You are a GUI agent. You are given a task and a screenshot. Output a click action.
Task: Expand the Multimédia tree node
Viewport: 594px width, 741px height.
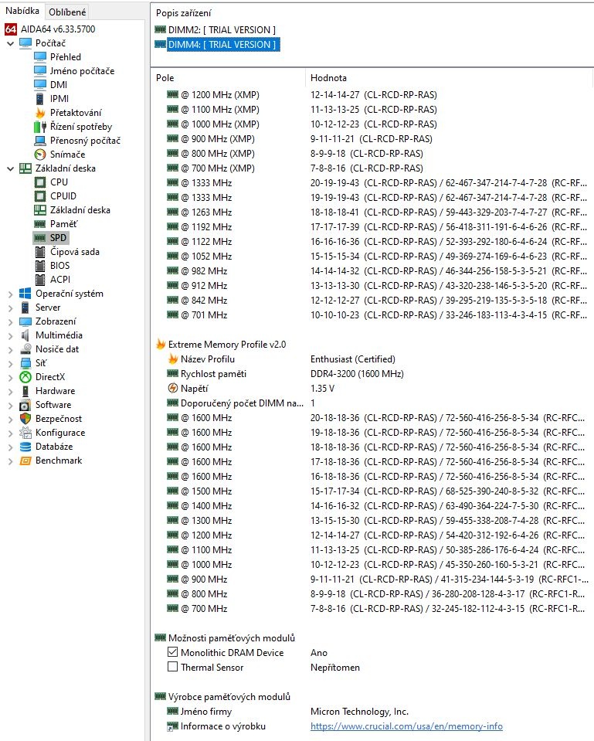click(10, 335)
